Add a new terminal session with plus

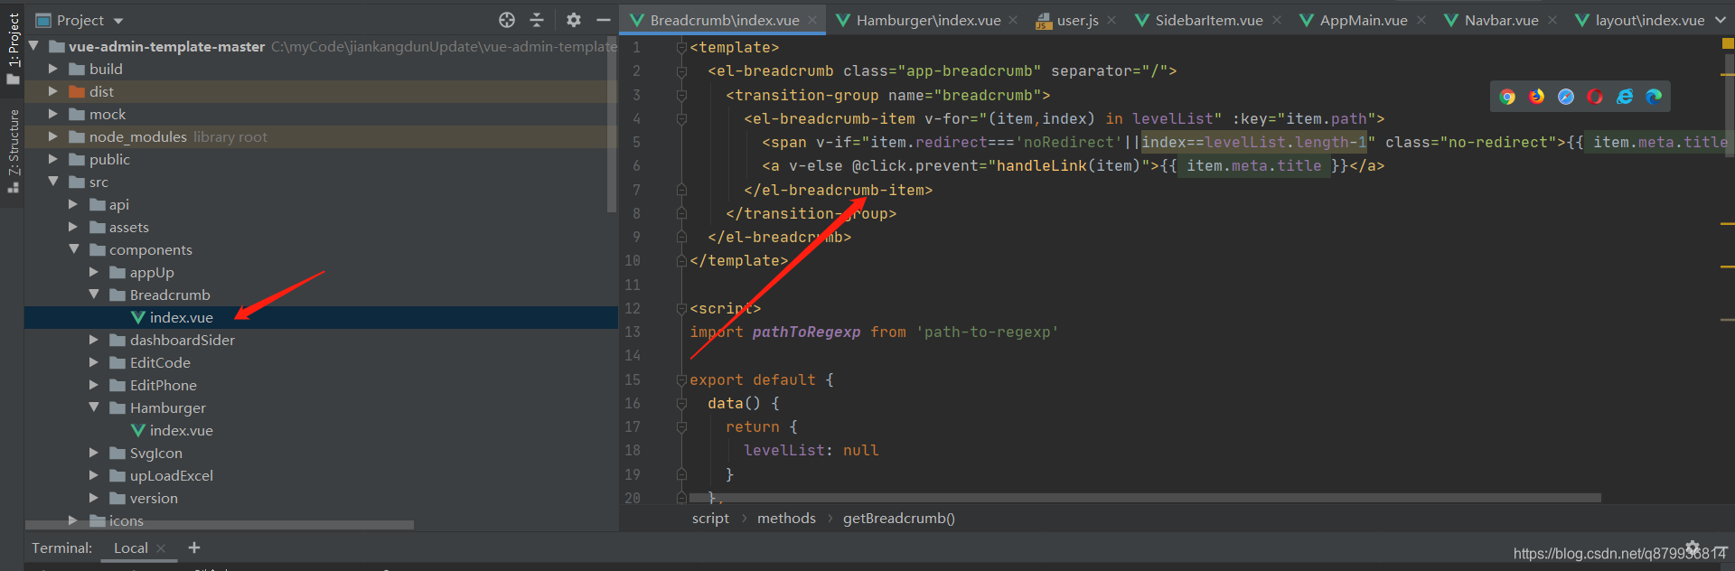coord(194,548)
